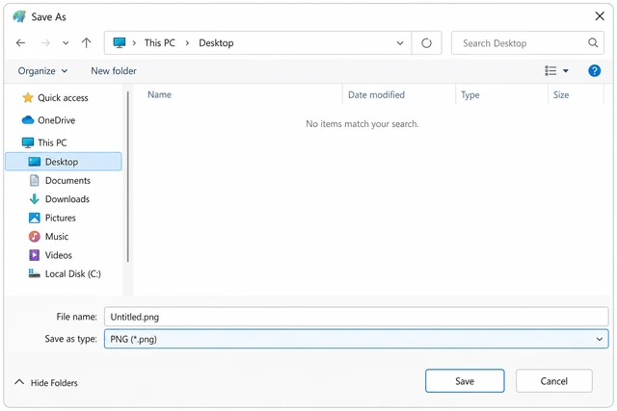Sort by the Name column header
This screenshot has width=617, height=411.
(159, 94)
